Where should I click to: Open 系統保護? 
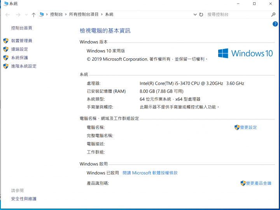pyautogui.click(x=19, y=58)
